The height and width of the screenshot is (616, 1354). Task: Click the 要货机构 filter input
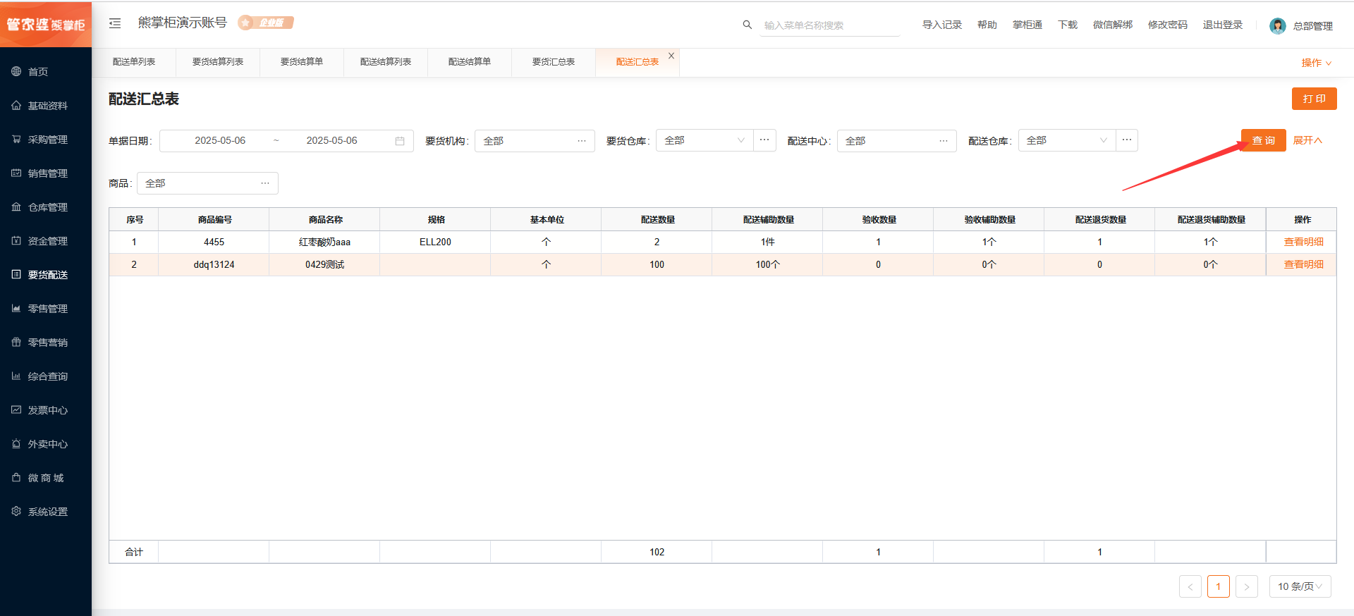pyautogui.click(x=535, y=141)
